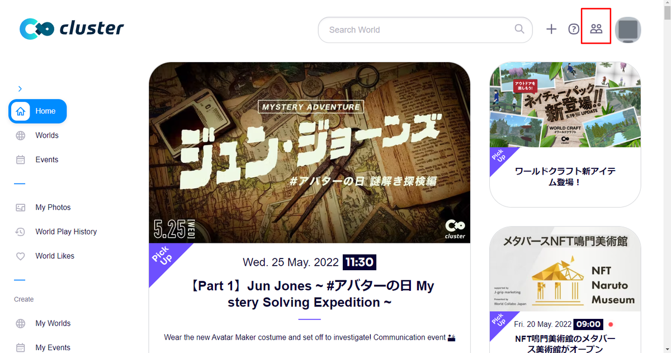Open the Jun Jones mystery adventure banner

point(310,153)
